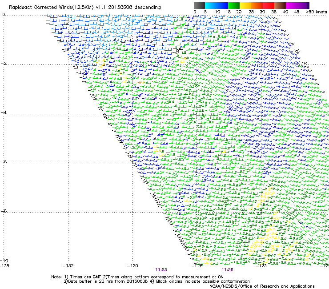Click the brown 35-40 knots legend swatch
329x289 pixels.
click(x=280, y=5)
